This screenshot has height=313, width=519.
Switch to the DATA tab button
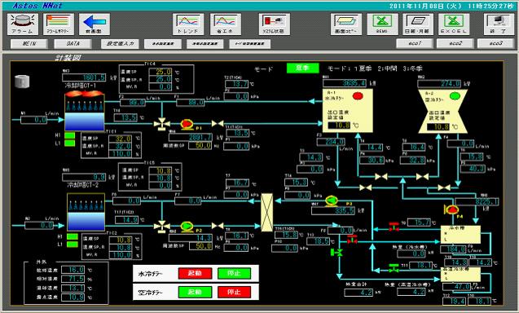[x=73, y=44]
